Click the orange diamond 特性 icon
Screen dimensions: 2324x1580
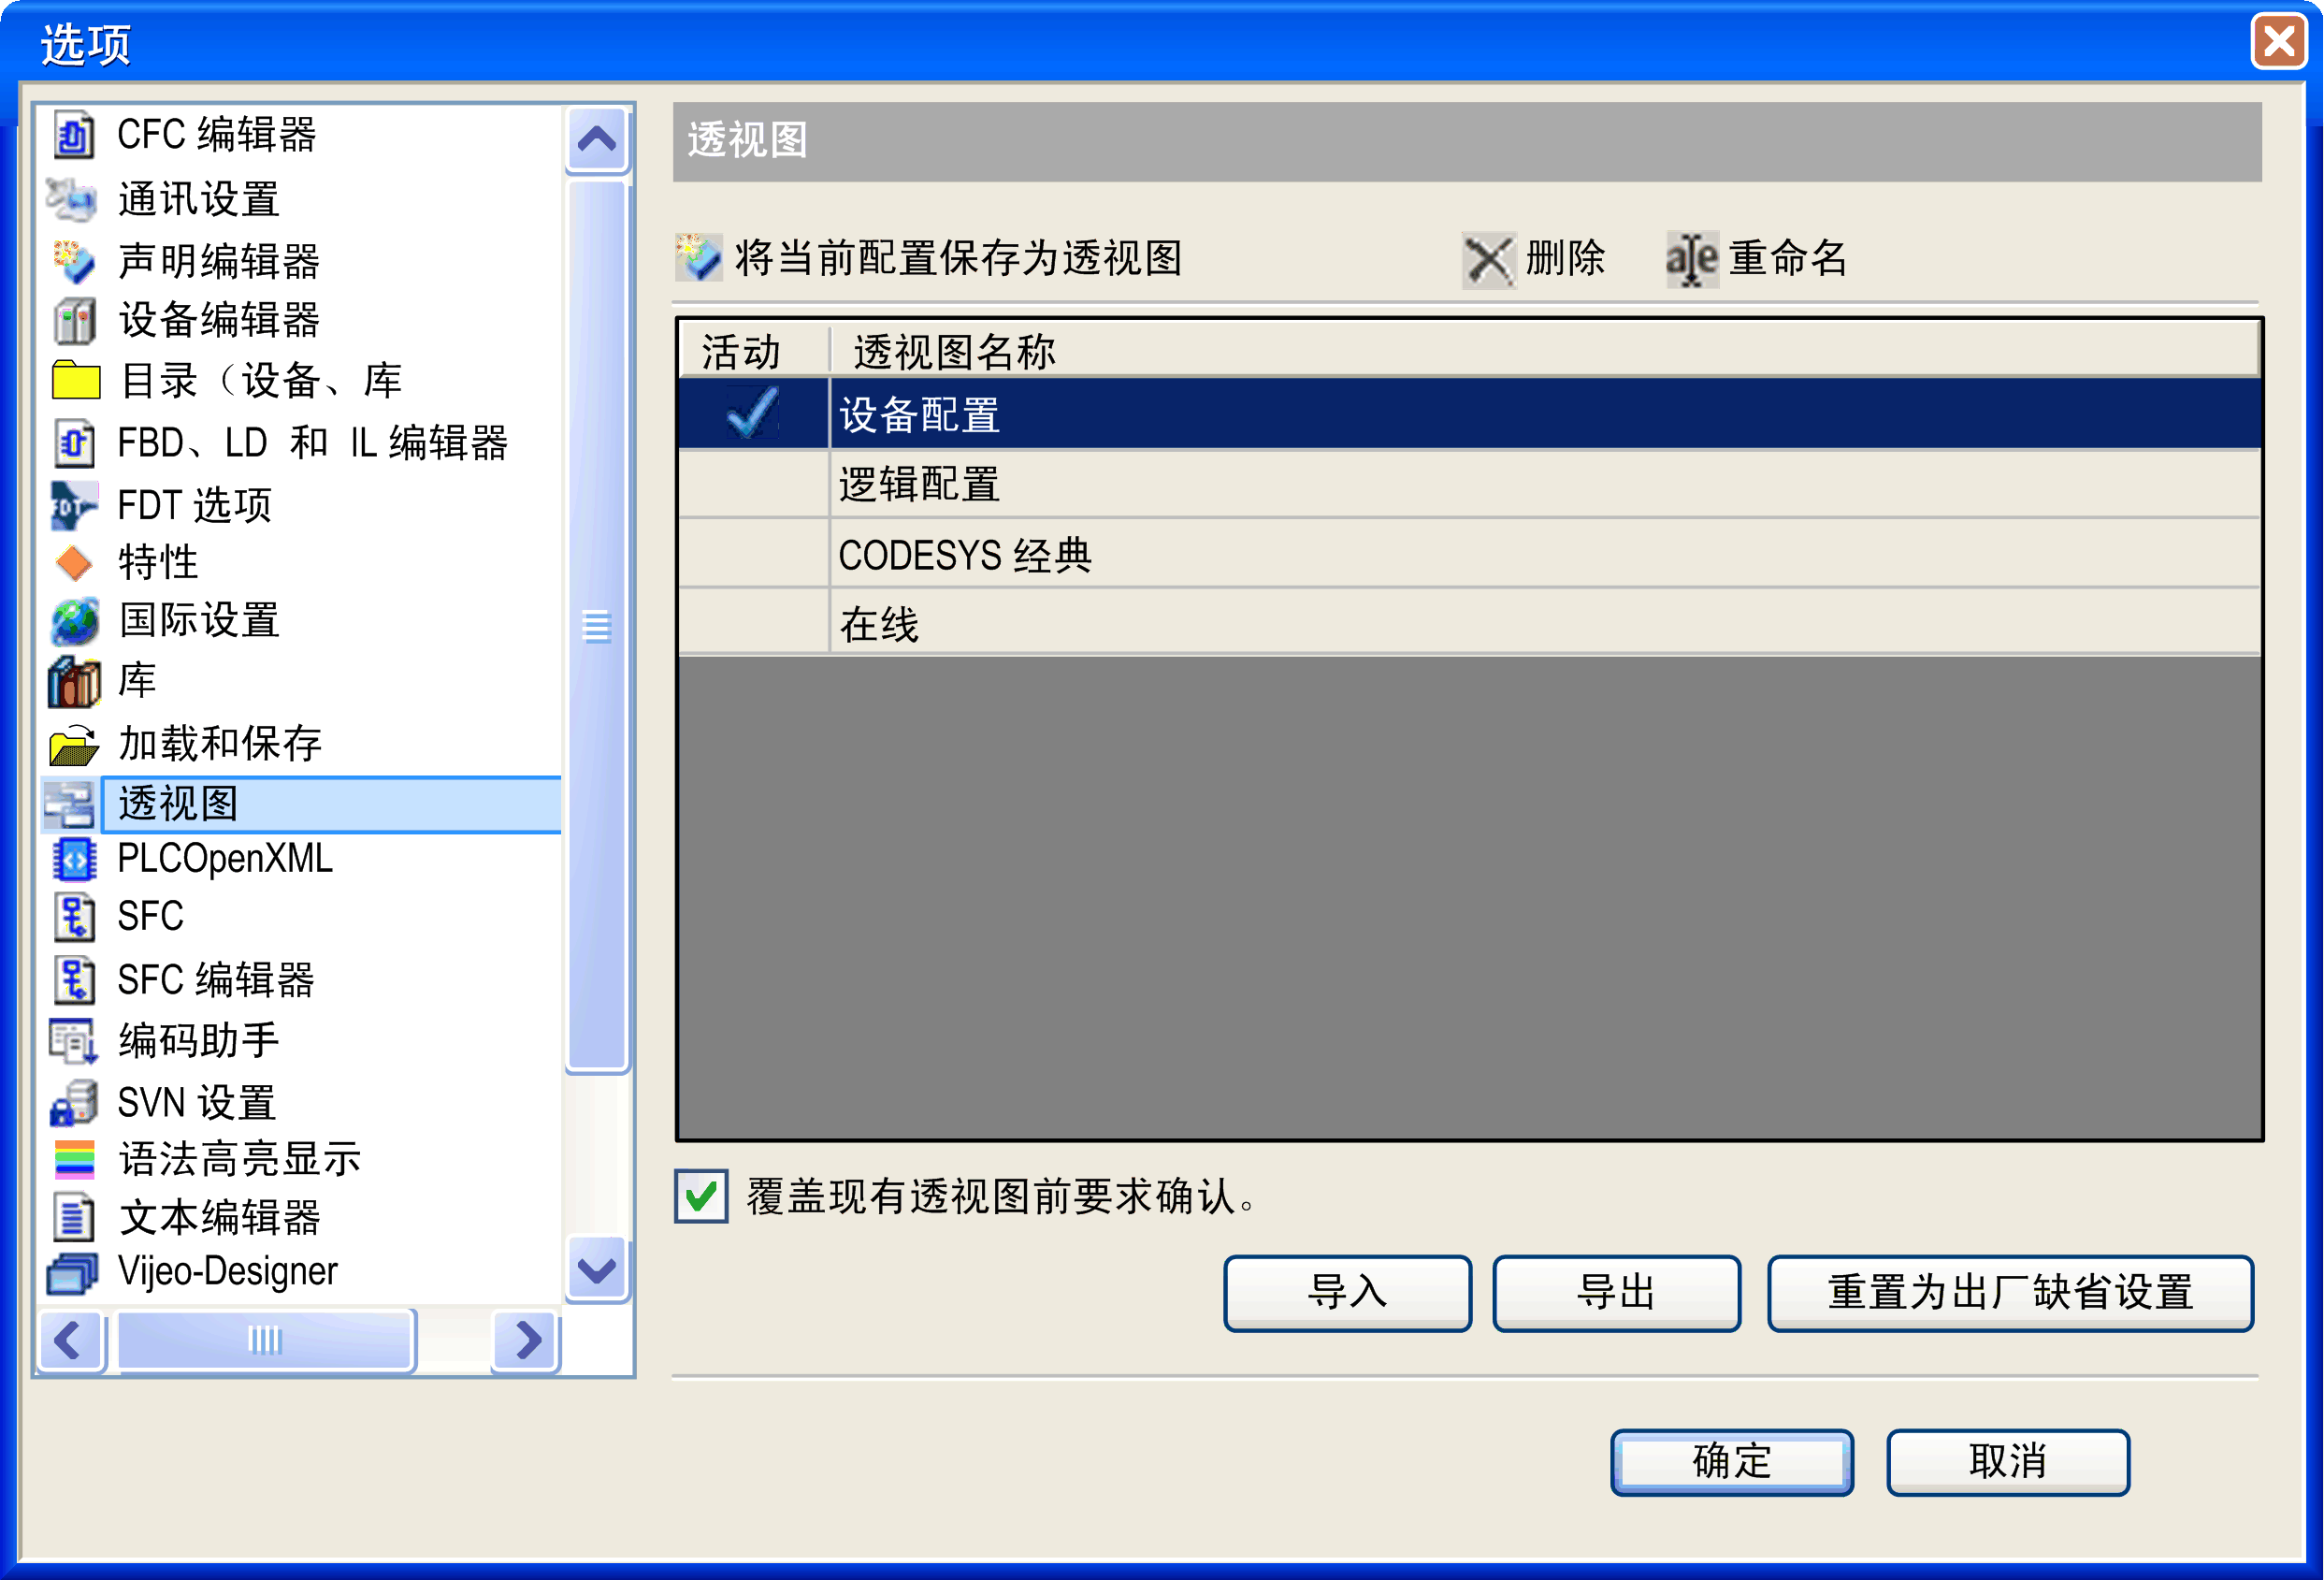[74, 563]
